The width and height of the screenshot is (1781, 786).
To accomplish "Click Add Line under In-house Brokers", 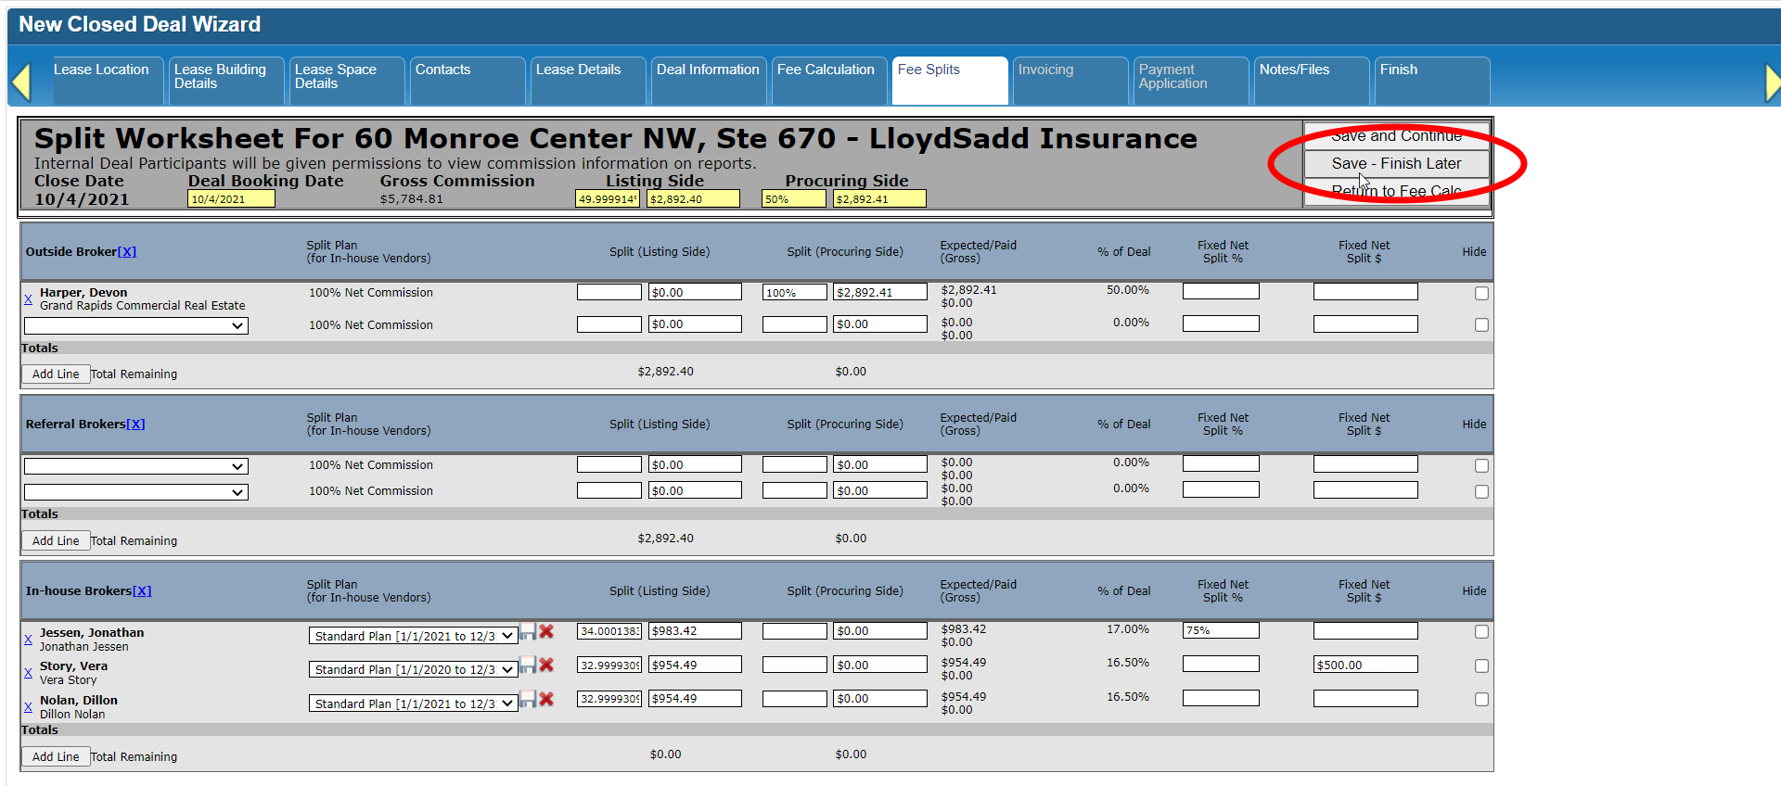I will 56,757.
